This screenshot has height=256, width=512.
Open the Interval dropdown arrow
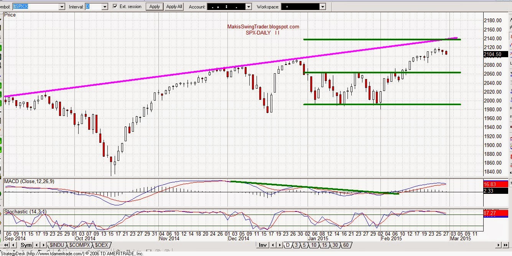(105, 7)
